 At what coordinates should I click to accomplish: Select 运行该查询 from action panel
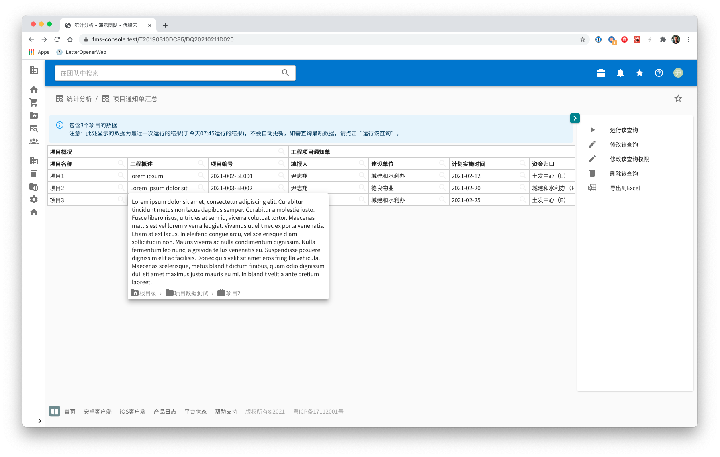(624, 130)
